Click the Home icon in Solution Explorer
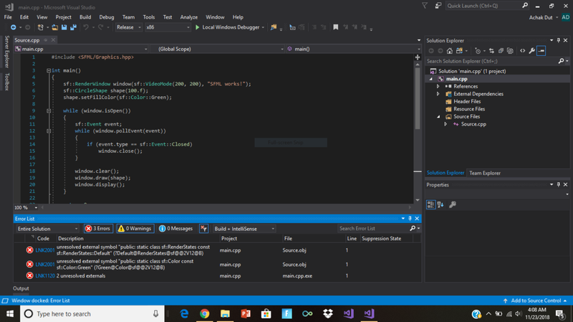 click(450, 51)
